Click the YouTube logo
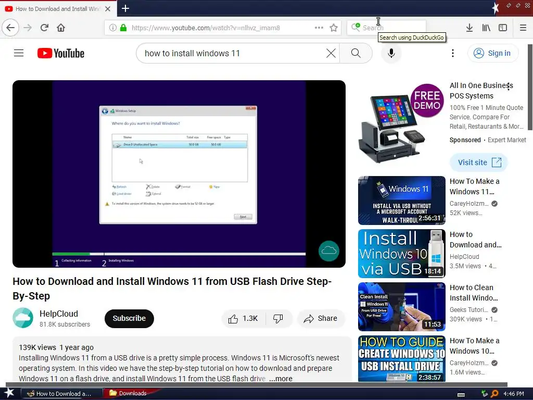 pyautogui.click(x=61, y=53)
